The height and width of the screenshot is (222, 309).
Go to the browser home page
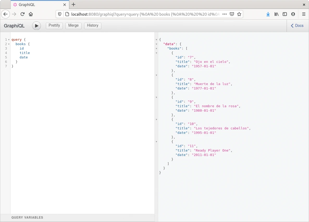coord(31,14)
